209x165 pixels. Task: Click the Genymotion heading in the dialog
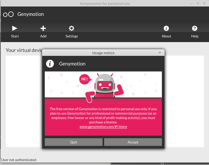(x=72, y=64)
